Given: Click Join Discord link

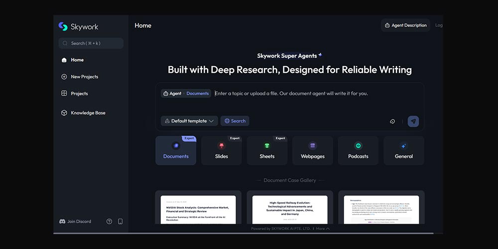Looking at the screenshot, I should [x=75, y=222].
